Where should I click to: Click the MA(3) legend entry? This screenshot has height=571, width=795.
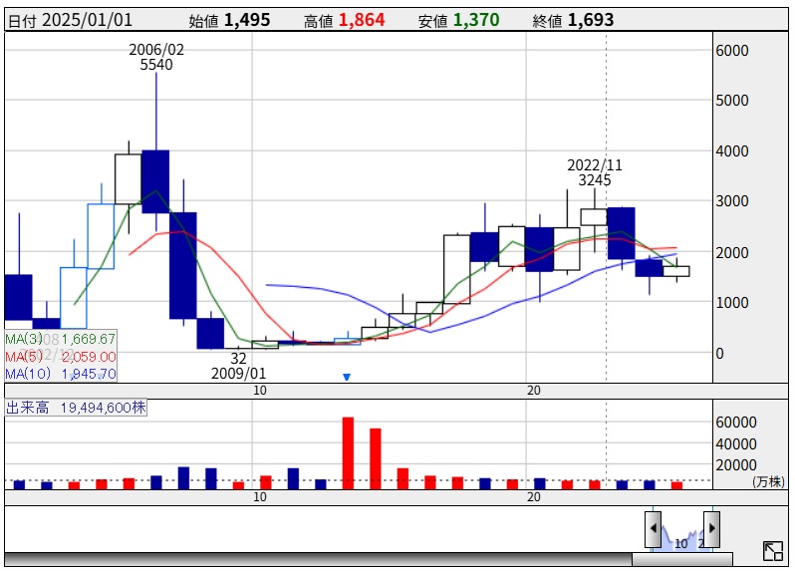coord(60,339)
